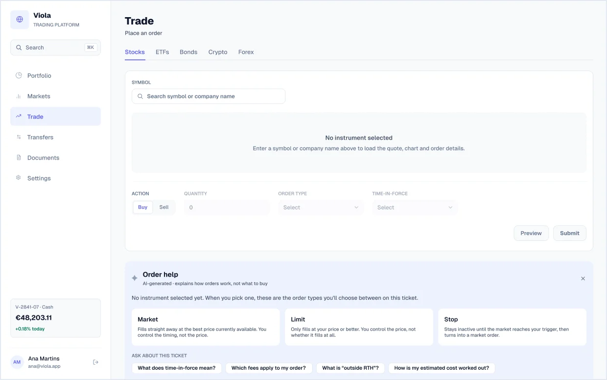Click the V-2841-07 · Cash account label

coord(34,307)
